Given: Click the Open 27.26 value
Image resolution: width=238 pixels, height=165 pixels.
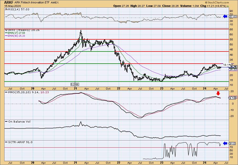Looking at the screenshot, I should coord(121,6).
